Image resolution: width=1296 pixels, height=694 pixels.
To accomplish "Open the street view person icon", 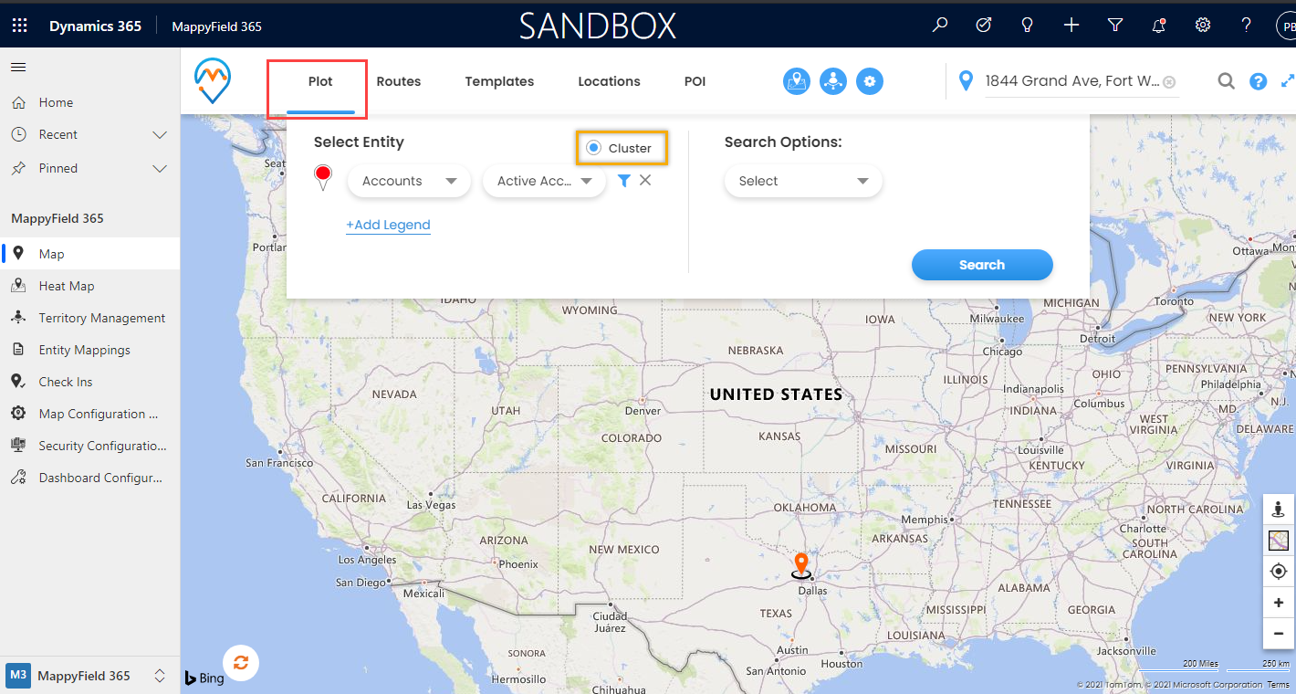I will [1279, 510].
